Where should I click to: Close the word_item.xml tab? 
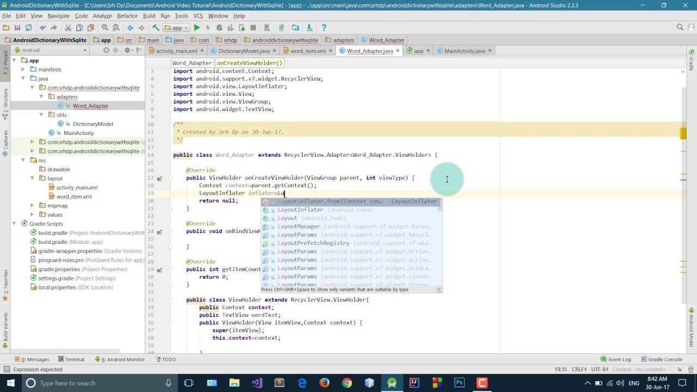point(331,51)
